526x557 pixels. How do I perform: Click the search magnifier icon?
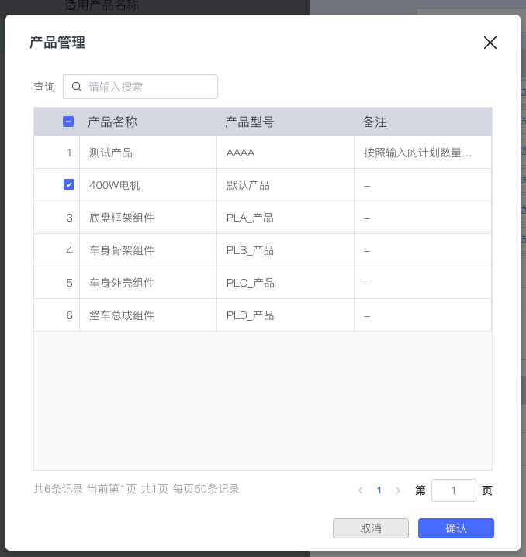point(77,87)
